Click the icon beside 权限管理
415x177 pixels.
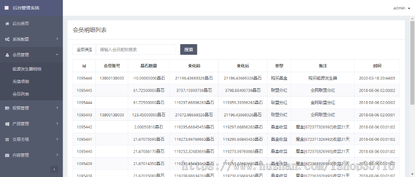7,108
